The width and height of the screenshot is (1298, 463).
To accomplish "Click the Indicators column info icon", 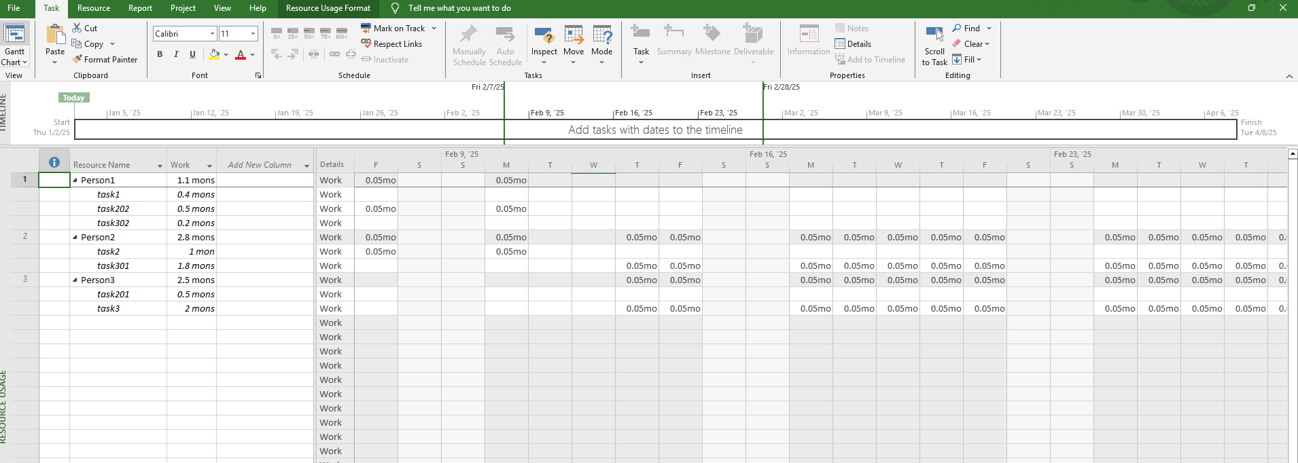I will [x=54, y=162].
